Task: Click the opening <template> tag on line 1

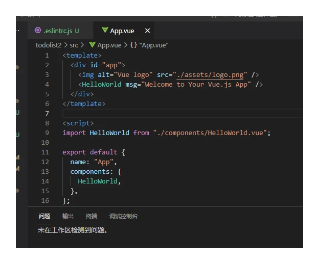Action: 82,56
